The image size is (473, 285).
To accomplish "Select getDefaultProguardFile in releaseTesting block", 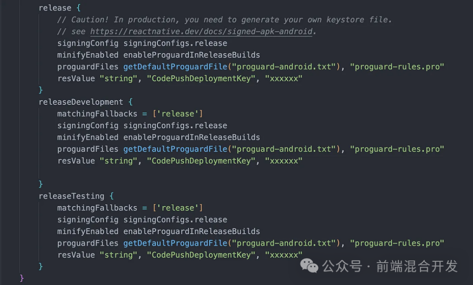I will click(175, 243).
